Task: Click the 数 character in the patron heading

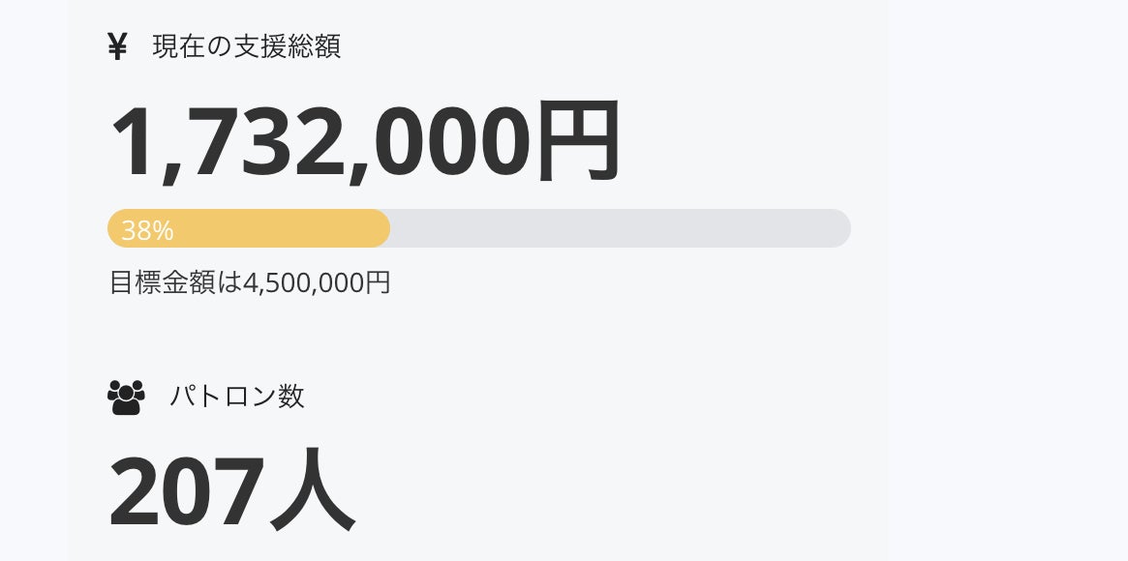Action: click(x=291, y=397)
